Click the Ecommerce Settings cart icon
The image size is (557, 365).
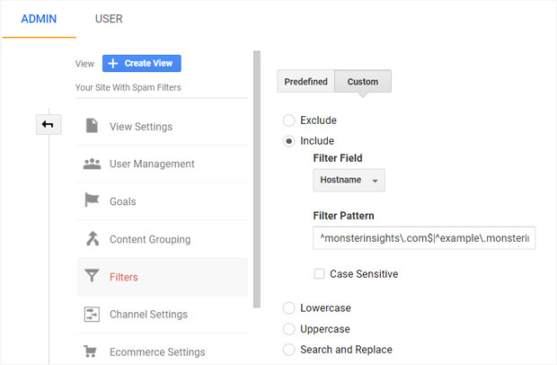92,352
